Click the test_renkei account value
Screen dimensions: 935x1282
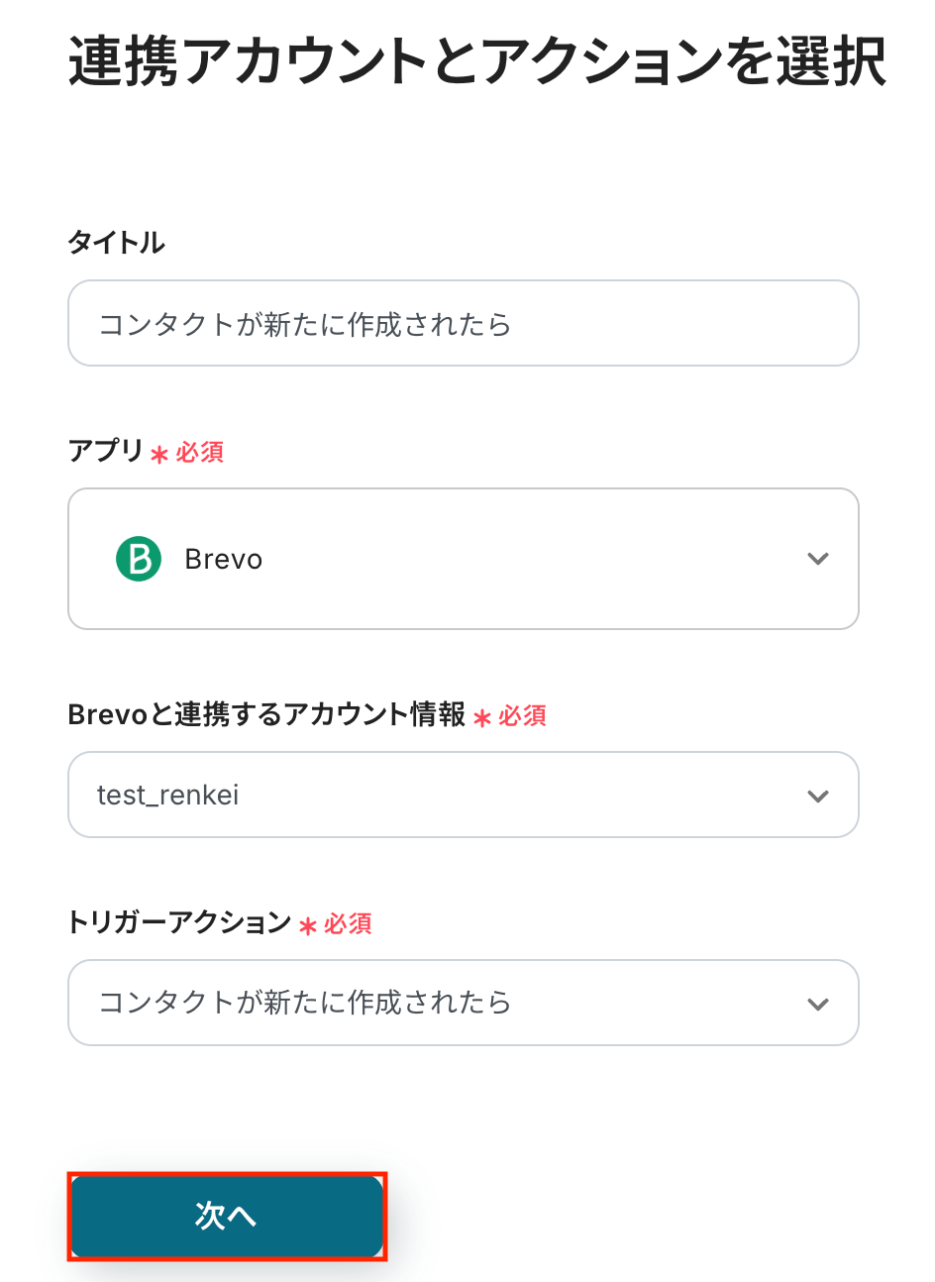click(168, 796)
